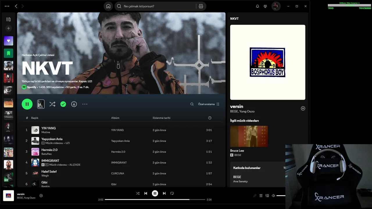Click the Başlık column header
This screenshot has height=209, width=372.
pyautogui.click(x=35, y=118)
